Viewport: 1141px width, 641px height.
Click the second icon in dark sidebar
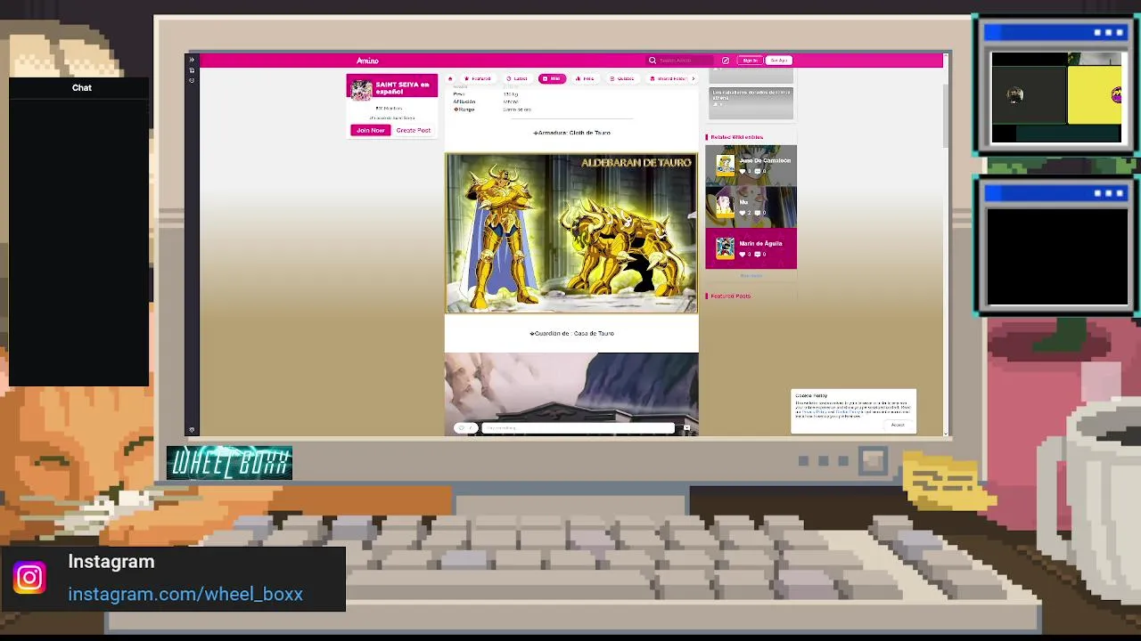point(191,70)
